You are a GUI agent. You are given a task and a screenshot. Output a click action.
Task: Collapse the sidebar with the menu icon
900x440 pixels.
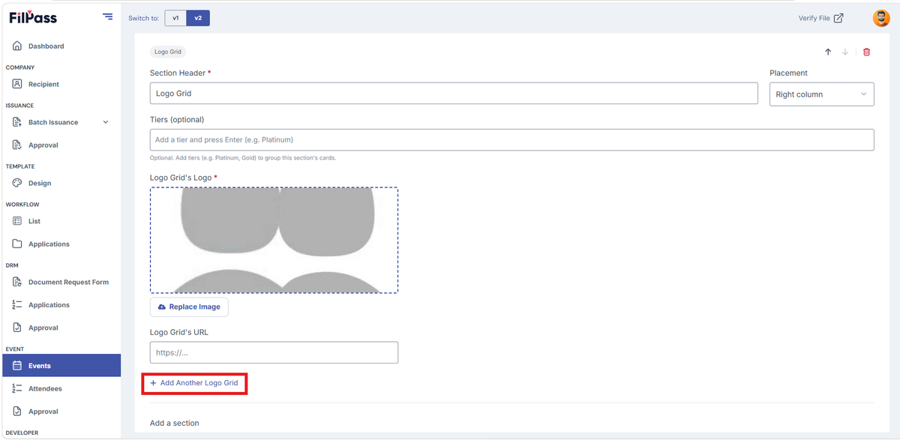[108, 16]
